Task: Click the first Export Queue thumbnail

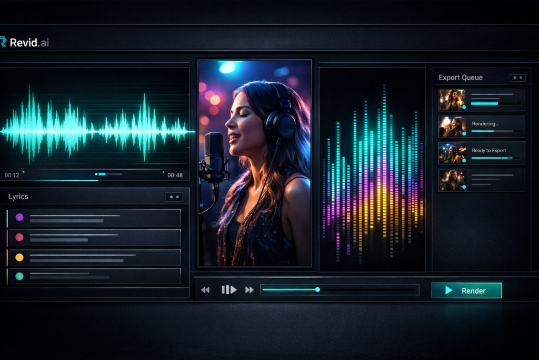Action: click(x=452, y=100)
